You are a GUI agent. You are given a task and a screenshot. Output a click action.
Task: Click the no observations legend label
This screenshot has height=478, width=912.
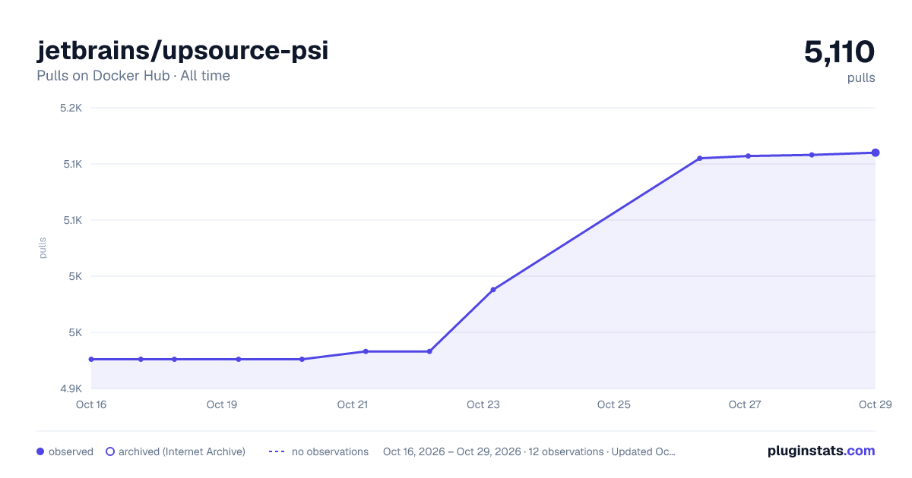(330, 451)
